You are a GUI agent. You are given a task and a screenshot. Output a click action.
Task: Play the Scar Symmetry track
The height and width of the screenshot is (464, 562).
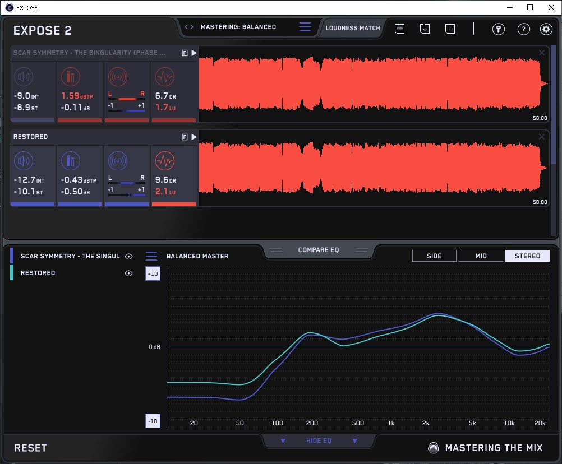194,53
